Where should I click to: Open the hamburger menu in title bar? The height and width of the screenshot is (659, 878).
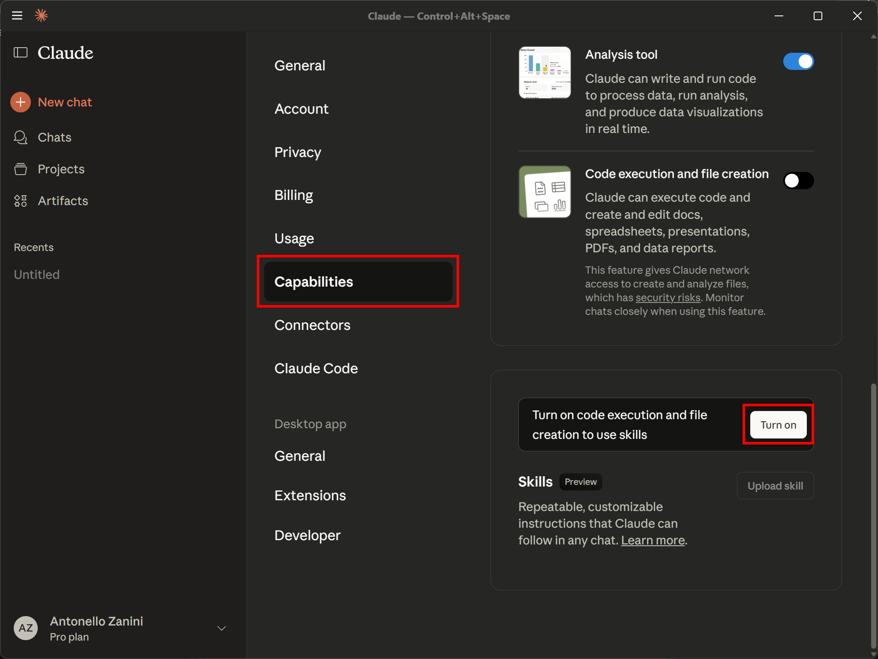pos(17,16)
